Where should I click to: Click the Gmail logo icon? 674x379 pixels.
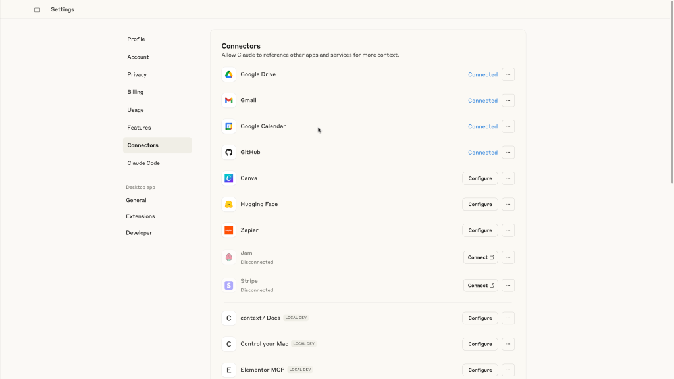[228, 101]
